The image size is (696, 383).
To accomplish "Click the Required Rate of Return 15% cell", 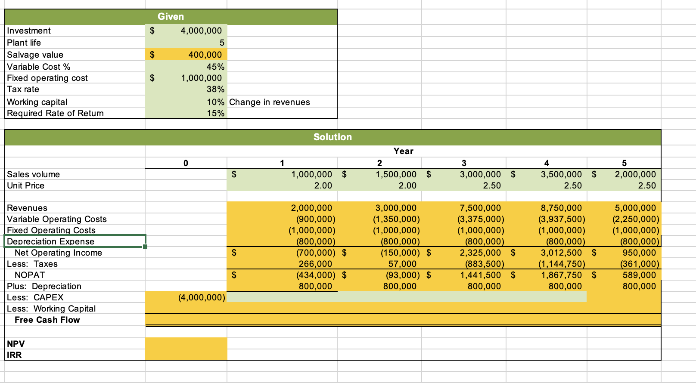I will [186, 113].
